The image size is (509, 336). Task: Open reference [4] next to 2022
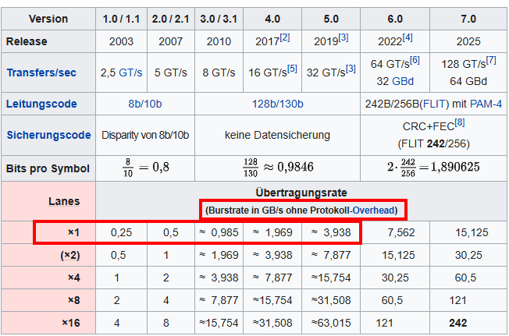[408, 37]
